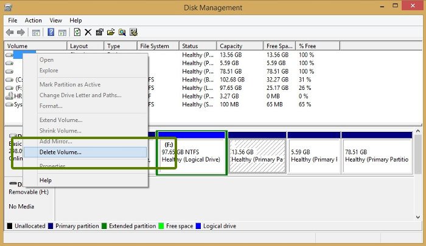Click the black X Delete toolbar icon
Image resolution: width=426 pixels, height=246 pixels.
click(88, 32)
